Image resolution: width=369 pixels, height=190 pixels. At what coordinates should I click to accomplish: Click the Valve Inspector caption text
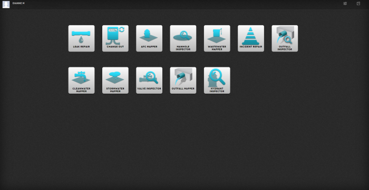pyautogui.click(x=149, y=88)
